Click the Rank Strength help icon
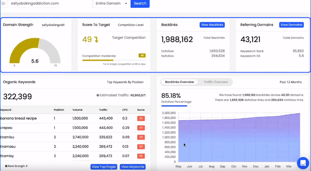 (x=6, y=166)
